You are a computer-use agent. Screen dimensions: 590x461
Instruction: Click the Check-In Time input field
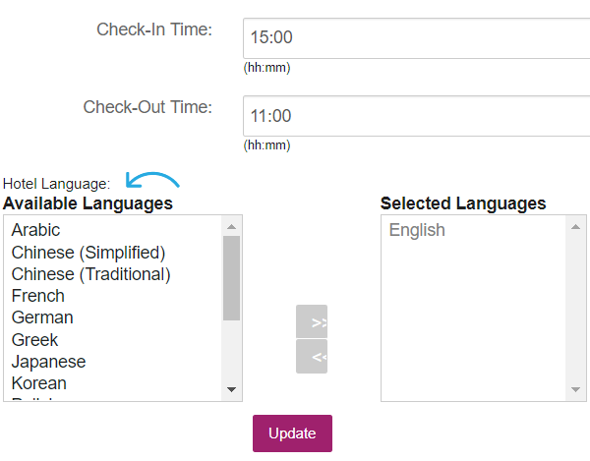click(417, 38)
